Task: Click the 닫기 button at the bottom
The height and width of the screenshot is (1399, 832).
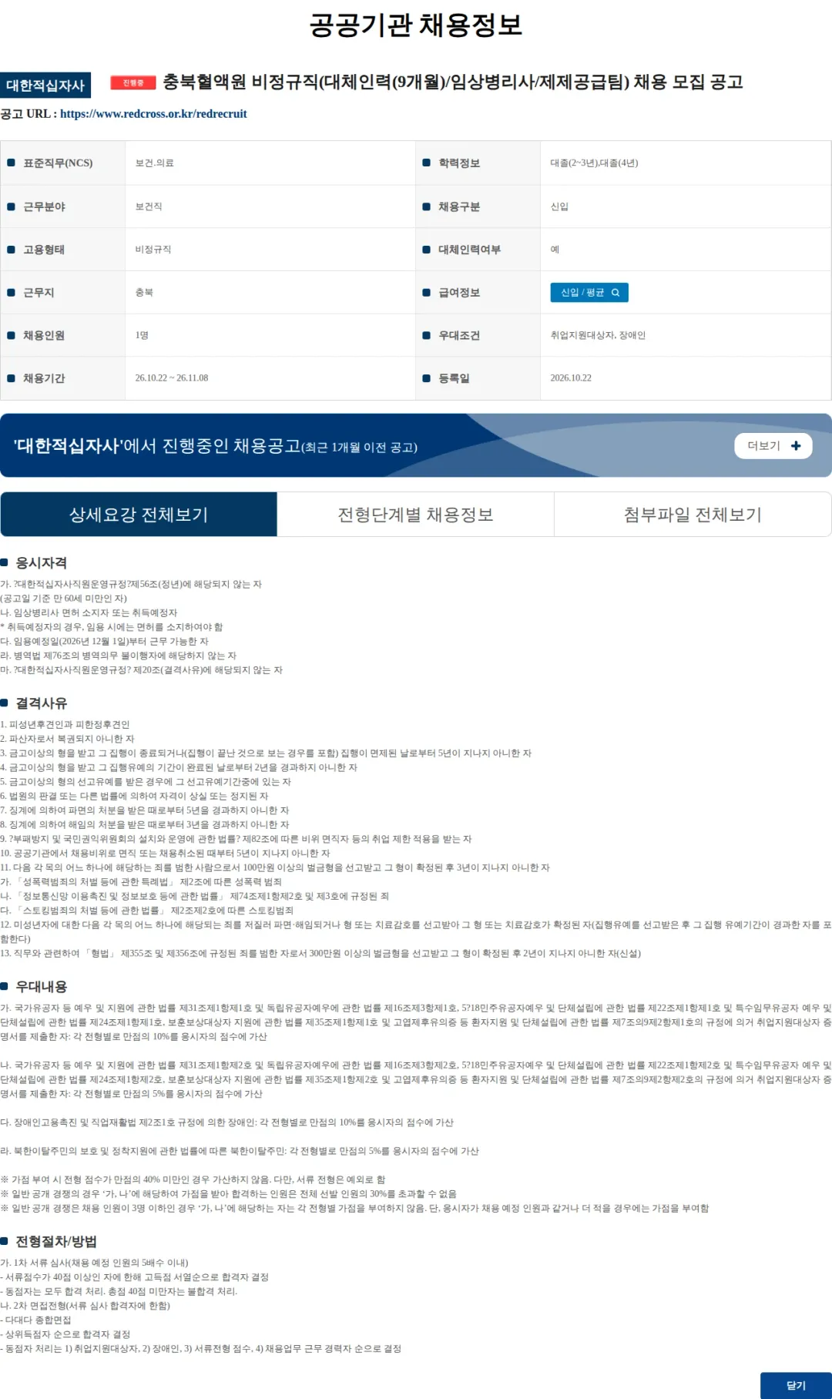Action: click(x=796, y=1385)
